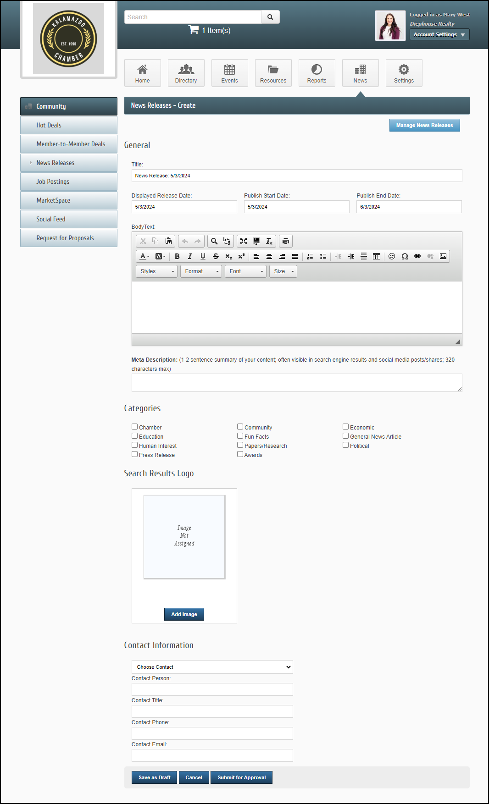The width and height of the screenshot is (489, 804).
Task: Maximize the body text editor
Action: [244, 241]
